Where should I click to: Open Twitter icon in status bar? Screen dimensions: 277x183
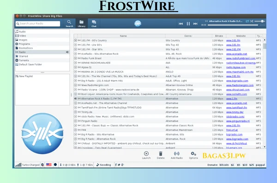119,165
